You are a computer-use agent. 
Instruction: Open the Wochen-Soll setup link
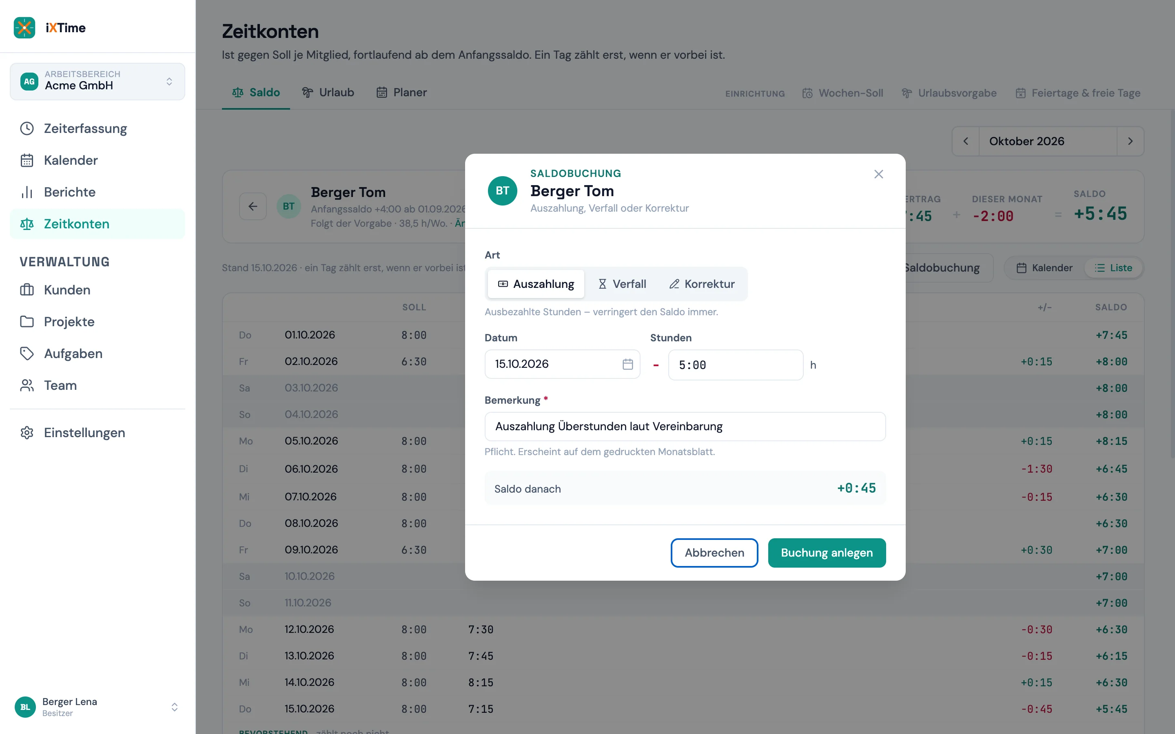[x=842, y=93]
